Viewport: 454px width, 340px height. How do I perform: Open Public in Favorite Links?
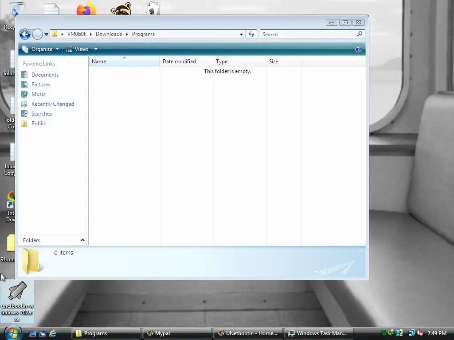point(39,124)
